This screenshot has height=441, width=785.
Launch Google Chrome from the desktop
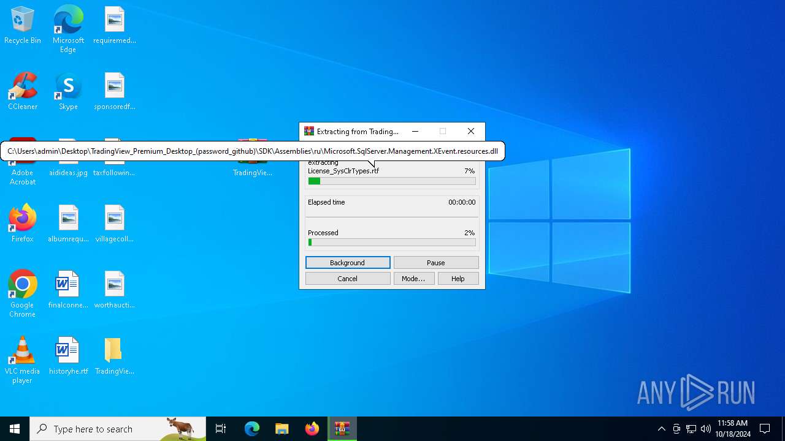[23, 294]
